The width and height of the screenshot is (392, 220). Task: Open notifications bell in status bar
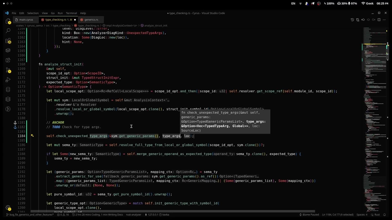pos(385,215)
